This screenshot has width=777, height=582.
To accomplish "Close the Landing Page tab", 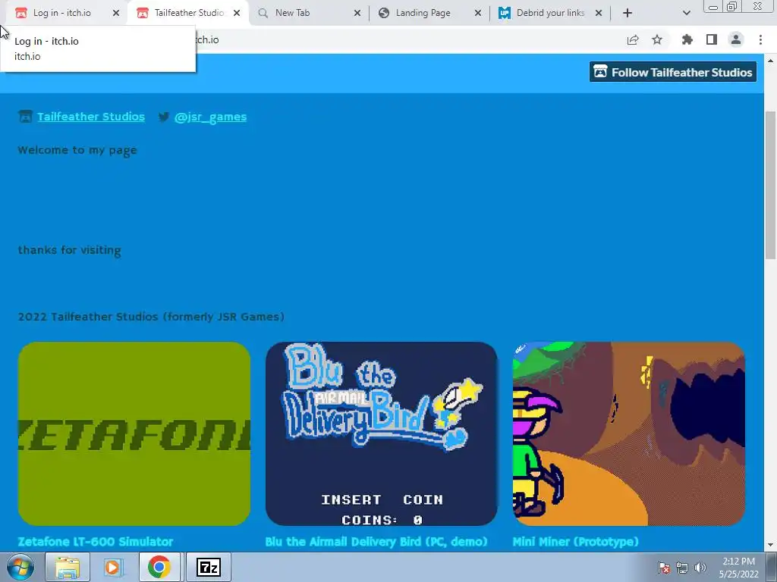I will pos(478,13).
